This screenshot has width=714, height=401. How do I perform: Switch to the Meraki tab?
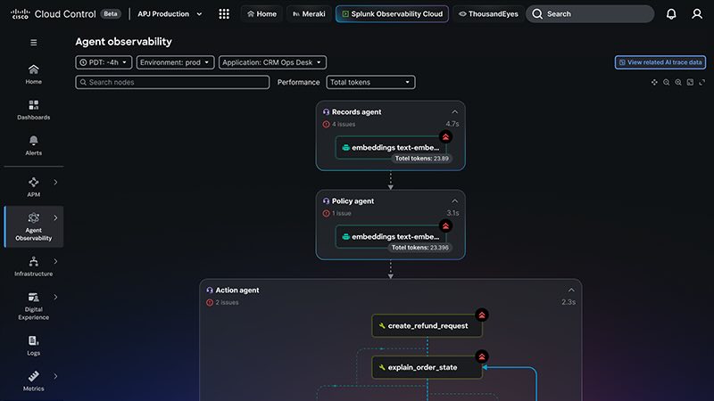pyautogui.click(x=309, y=14)
